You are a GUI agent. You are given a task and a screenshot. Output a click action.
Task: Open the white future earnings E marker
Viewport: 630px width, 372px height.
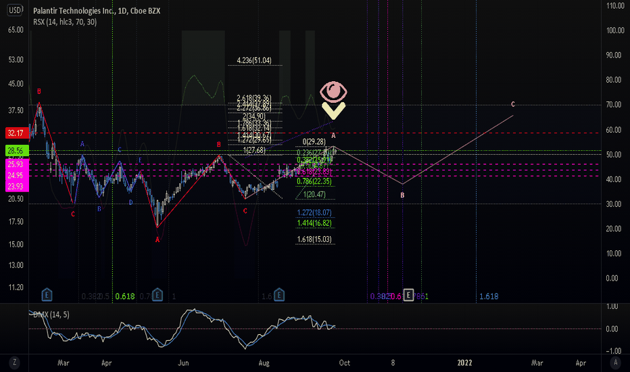point(408,295)
